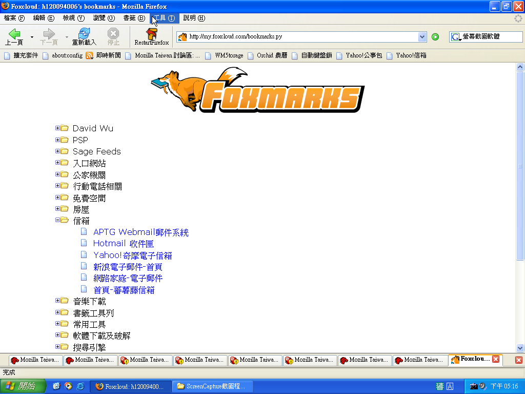
Task: Open the 檢視 (V) menu
Action: pyautogui.click(x=74, y=18)
